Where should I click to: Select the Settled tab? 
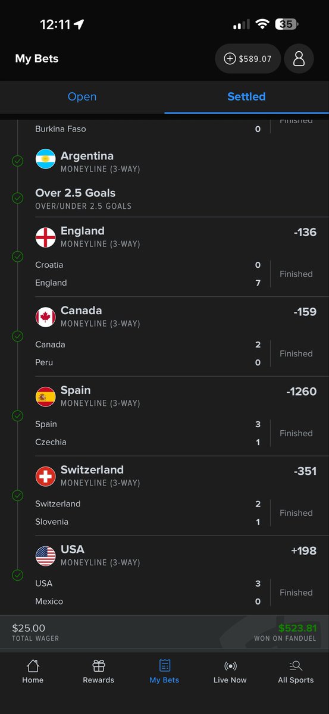[246, 97]
